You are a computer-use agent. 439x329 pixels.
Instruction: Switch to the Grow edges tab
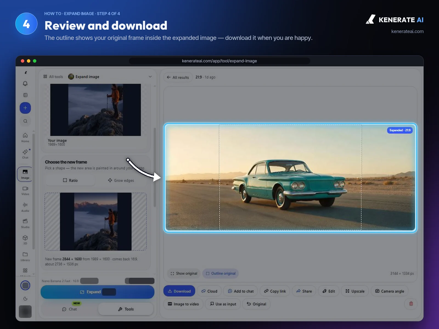click(121, 180)
